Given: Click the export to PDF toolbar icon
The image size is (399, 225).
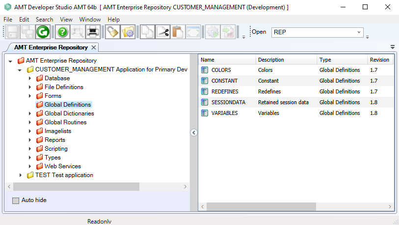Looking at the screenshot, I should click(x=228, y=32).
